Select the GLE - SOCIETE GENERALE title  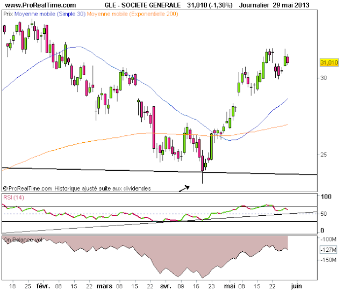[x=142, y=5]
